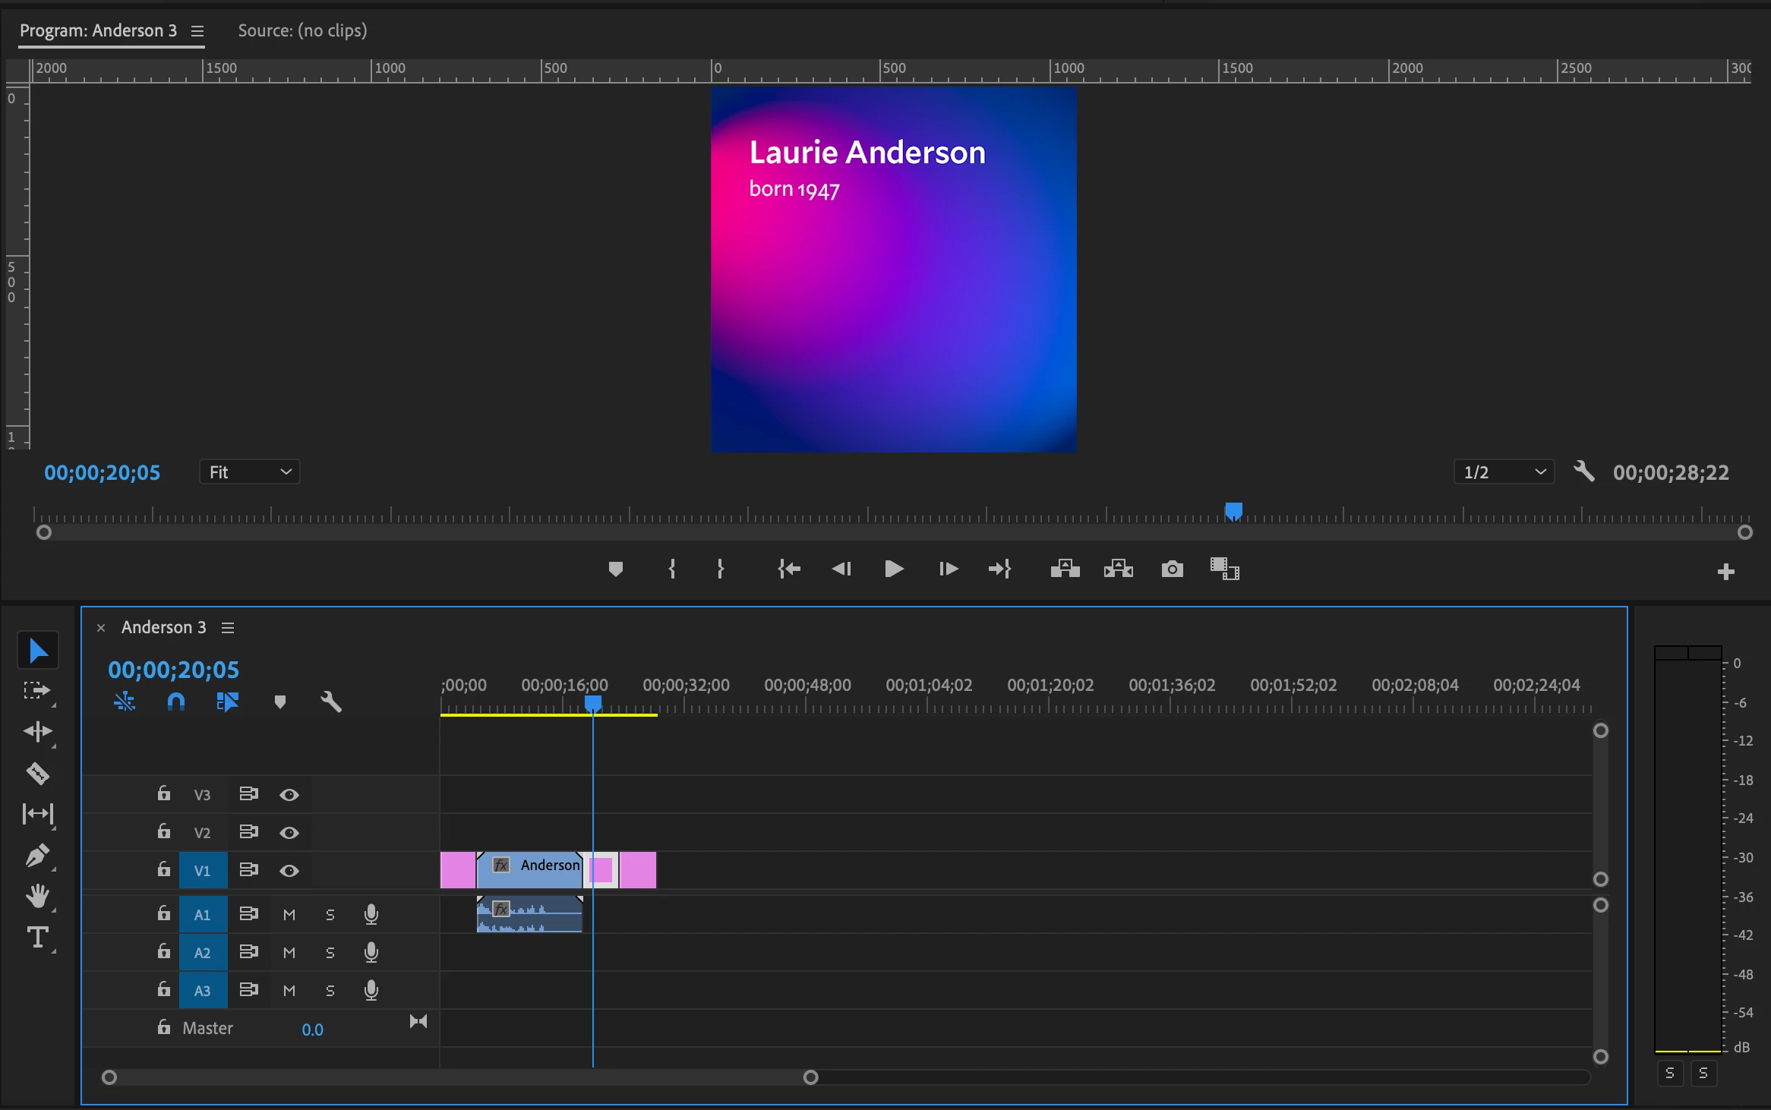The width and height of the screenshot is (1771, 1110).
Task: Switch to Source: (no clips) tab
Action: [x=302, y=30]
